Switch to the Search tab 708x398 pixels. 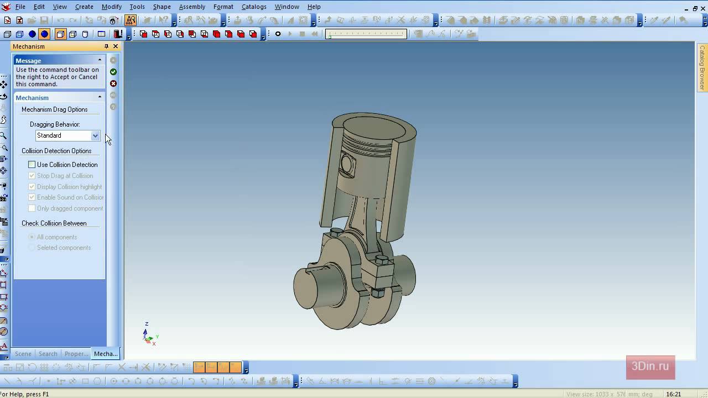click(48, 354)
